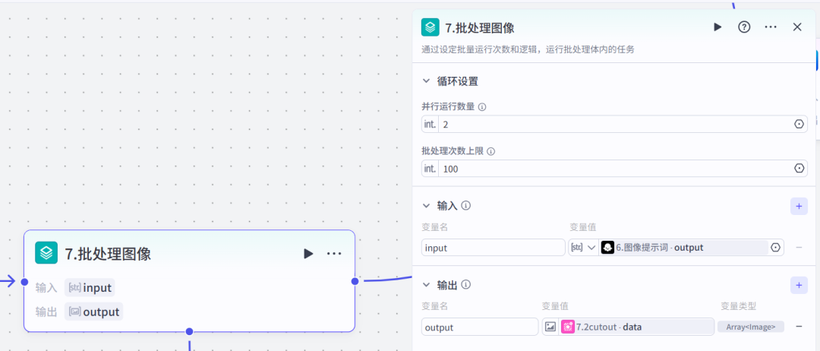Select the 7.2cutout data reference

[x=636, y=327]
